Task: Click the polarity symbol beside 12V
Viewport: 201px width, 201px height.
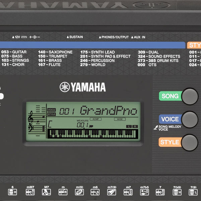Action: click(35, 37)
